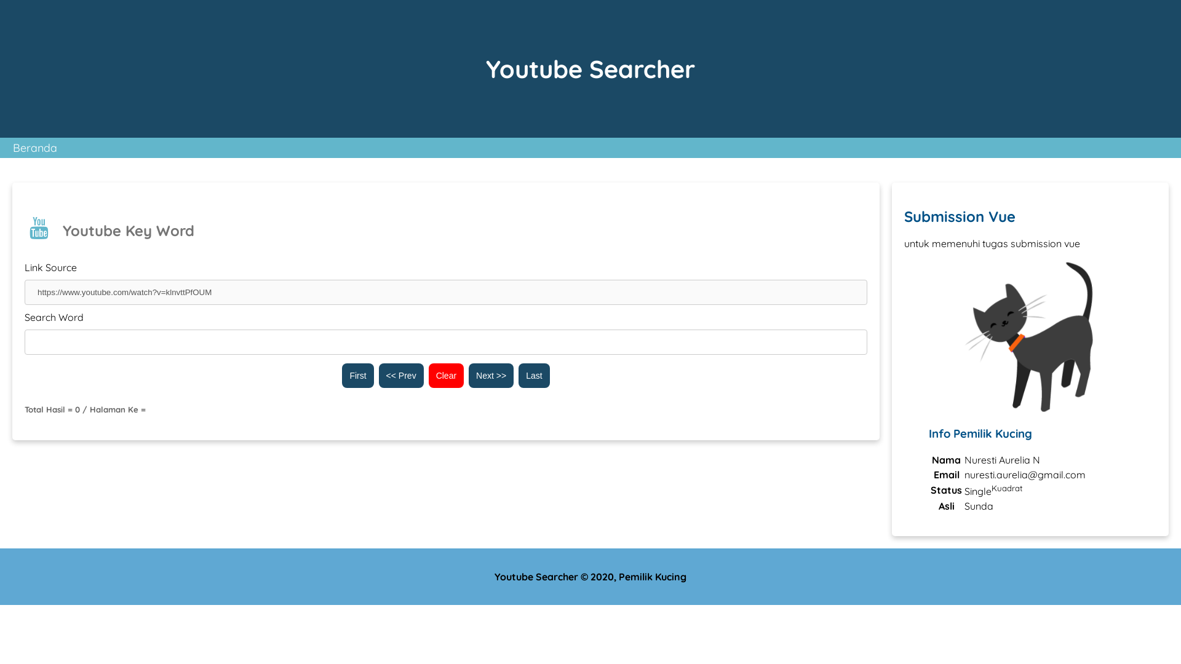Screen dimensions: 1181x664
Task: Click the Search Word label
Action: point(54,318)
